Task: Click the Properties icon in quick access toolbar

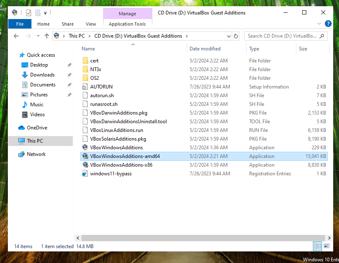Action: [x=29, y=13]
